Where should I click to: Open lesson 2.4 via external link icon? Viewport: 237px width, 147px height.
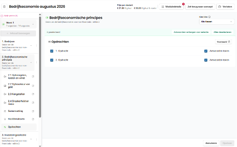click(x=33, y=102)
